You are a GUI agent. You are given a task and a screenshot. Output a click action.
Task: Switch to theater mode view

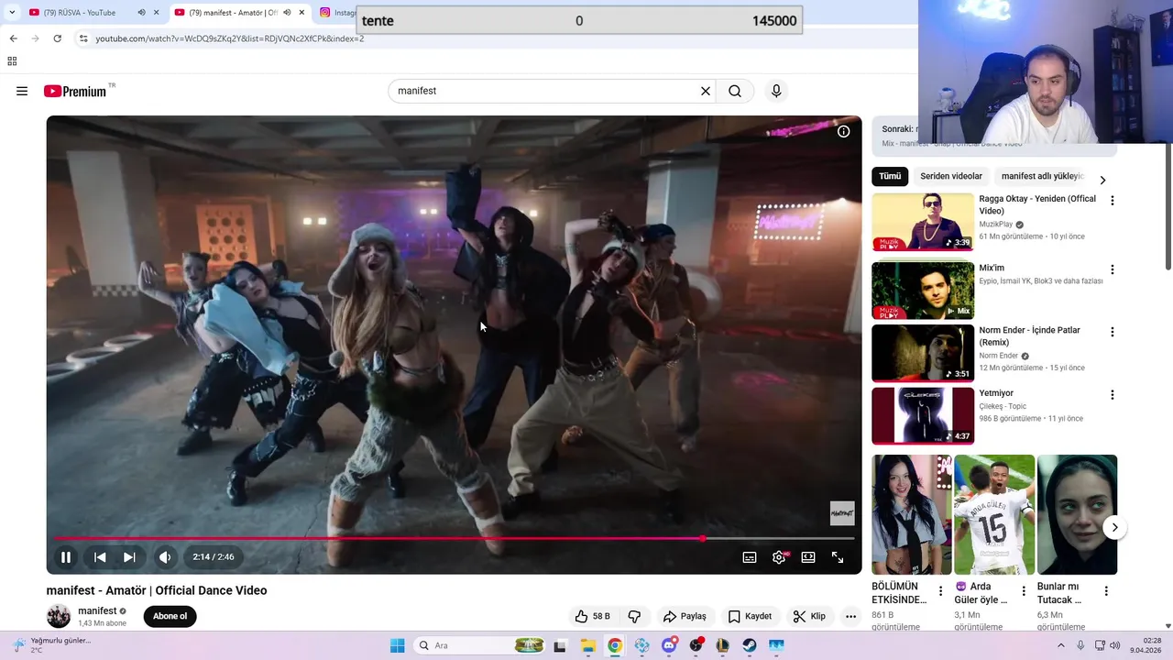(808, 557)
